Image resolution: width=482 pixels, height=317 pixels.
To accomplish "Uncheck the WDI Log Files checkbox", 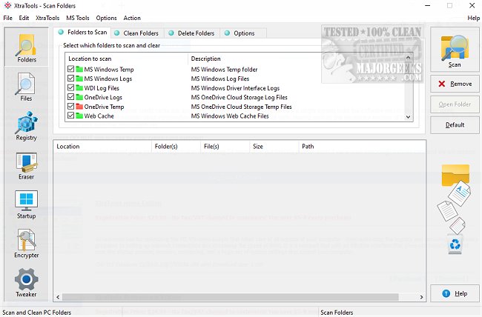I will (x=70, y=87).
